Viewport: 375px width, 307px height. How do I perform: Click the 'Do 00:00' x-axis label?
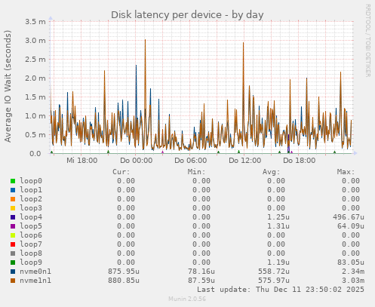click(x=136, y=161)
